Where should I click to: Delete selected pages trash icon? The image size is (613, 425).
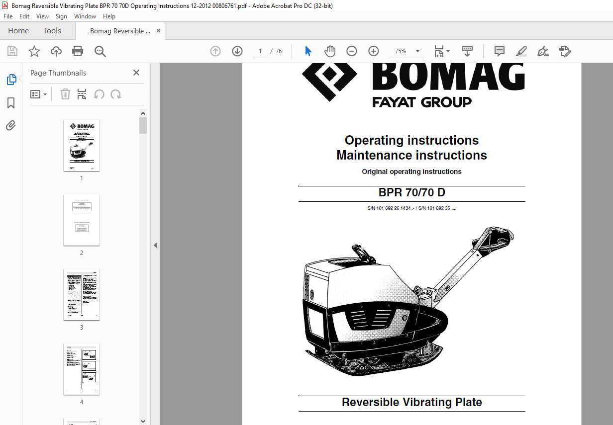click(x=65, y=94)
